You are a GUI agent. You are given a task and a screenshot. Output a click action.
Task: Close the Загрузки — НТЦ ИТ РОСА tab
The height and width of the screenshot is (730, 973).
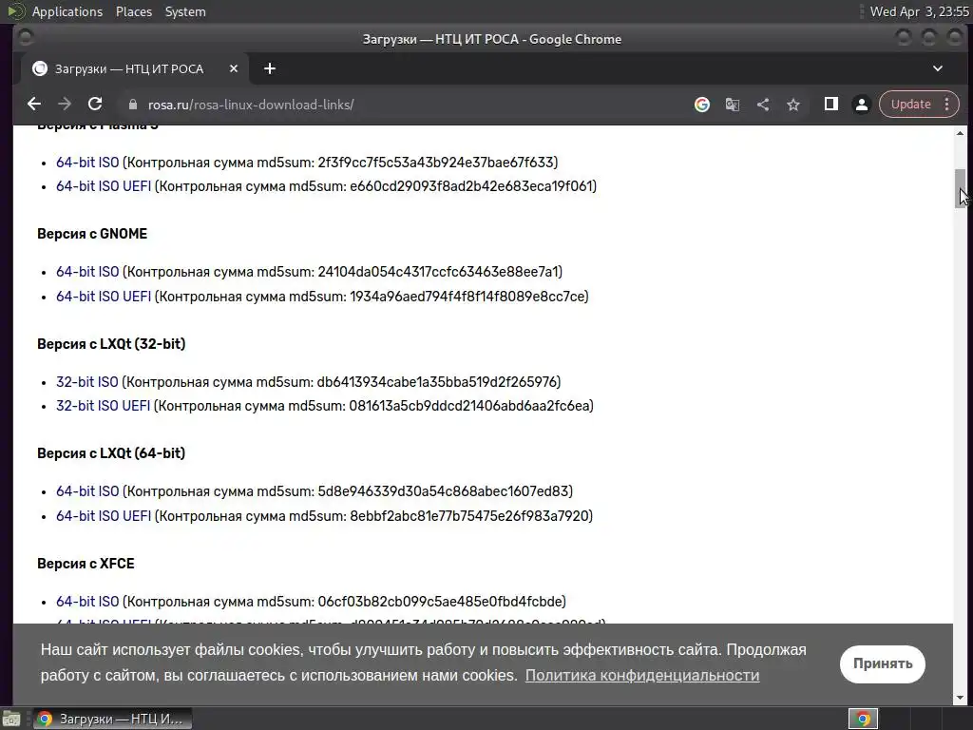(x=234, y=68)
